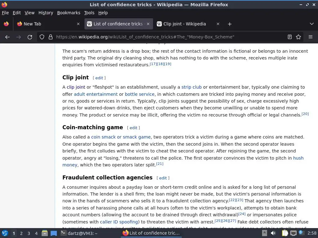Switch to the Clip joint - Wikipedia tab
Viewport: 318px width, 238px height.
pos(188,24)
